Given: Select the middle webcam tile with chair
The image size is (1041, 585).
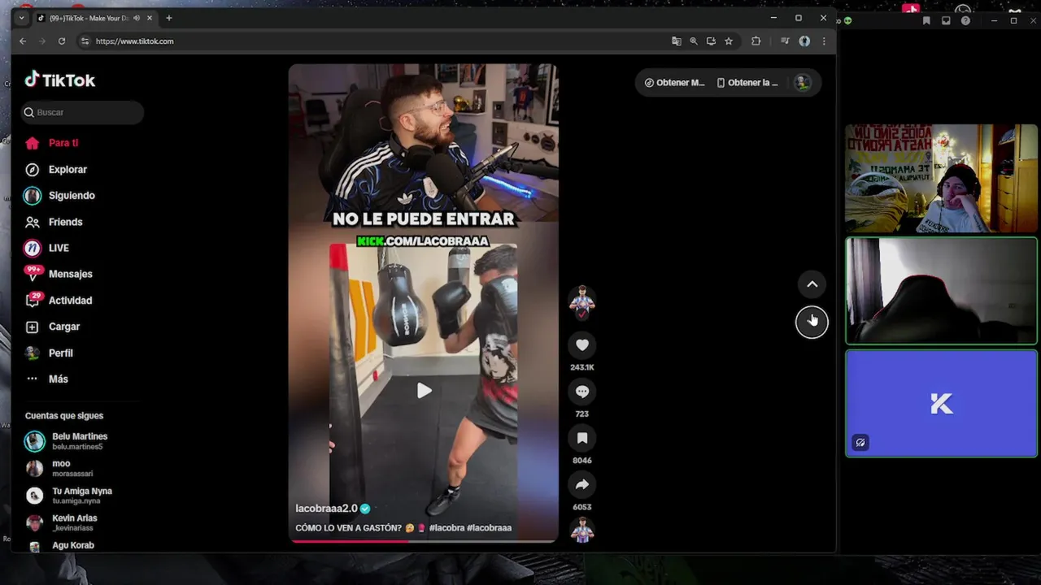Looking at the screenshot, I should click(x=941, y=291).
